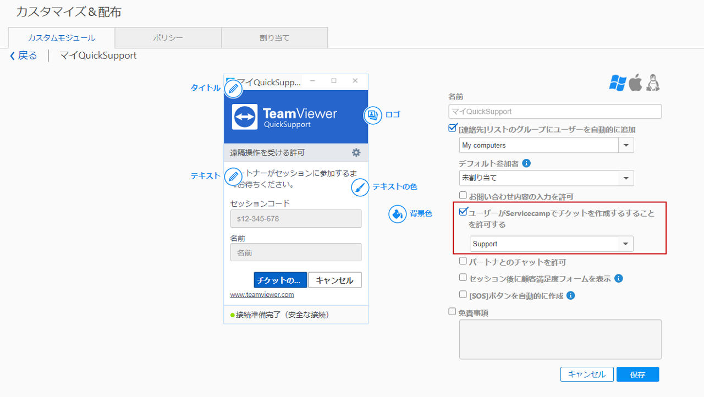This screenshot has height=397, width=704.
Task: Check [SOS]ボタンを自動的に作成 checkbox
Action: click(x=463, y=295)
